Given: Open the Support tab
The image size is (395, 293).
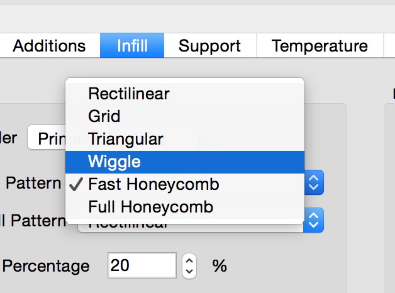Looking at the screenshot, I should point(209,46).
